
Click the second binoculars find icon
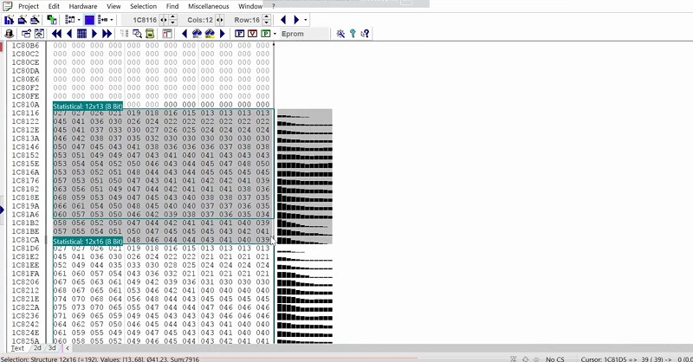[x=210, y=34]
